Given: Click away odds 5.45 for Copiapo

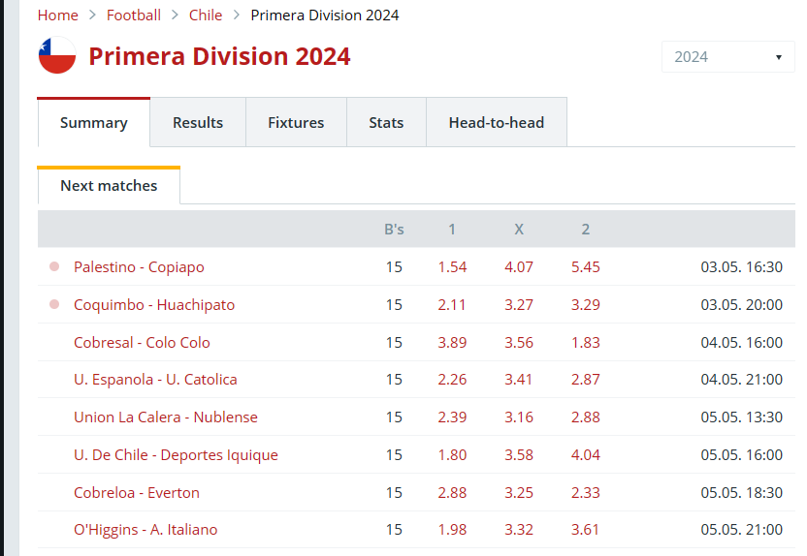Looking at the screenshot, I should pyautogui.click(x=585, y=266).
